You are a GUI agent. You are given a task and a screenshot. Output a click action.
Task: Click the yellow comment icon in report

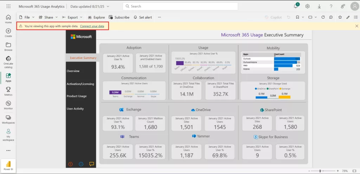92,164
